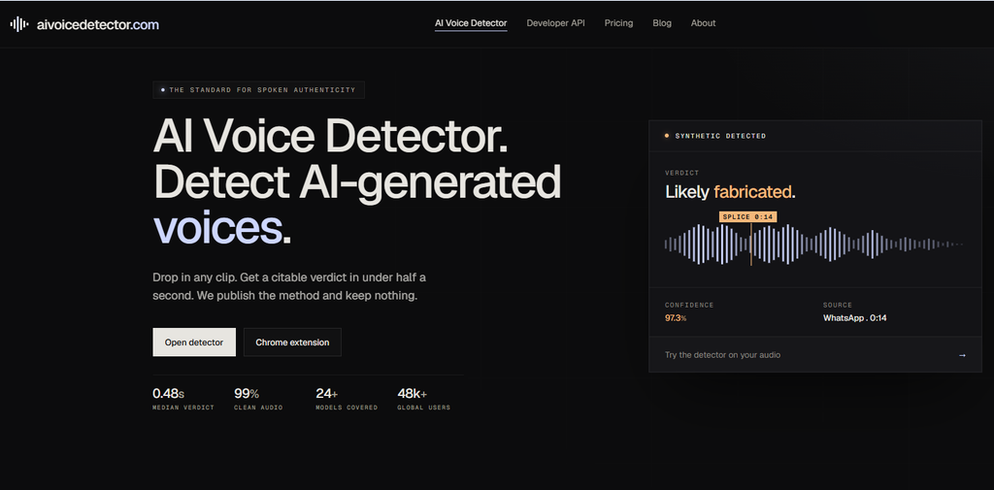Image resolution: width=994 pixels, height=490 pixels.
Task: Open the About nav link
Action: [703, 23]
